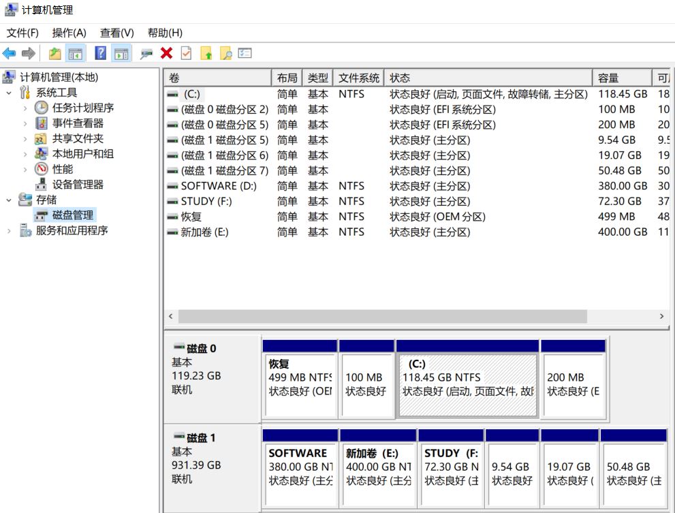Open the 查看(V) menu
This screenshot has height=513, width=675.
(x=116, y=33)
